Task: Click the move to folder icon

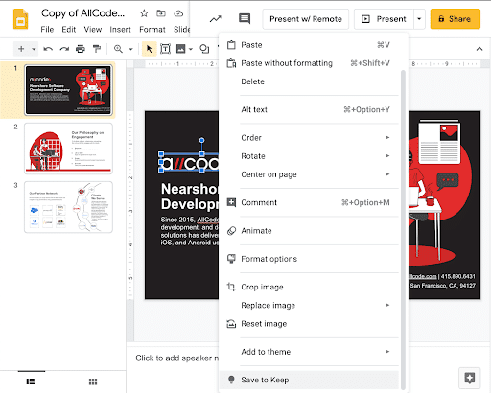Action: tap(161, 13)
